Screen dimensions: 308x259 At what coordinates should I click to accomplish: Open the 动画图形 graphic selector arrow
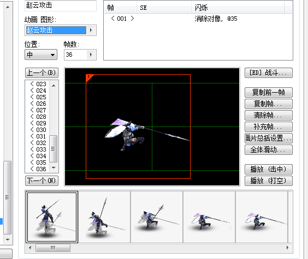pyautogui.click(x=91, y=30)
